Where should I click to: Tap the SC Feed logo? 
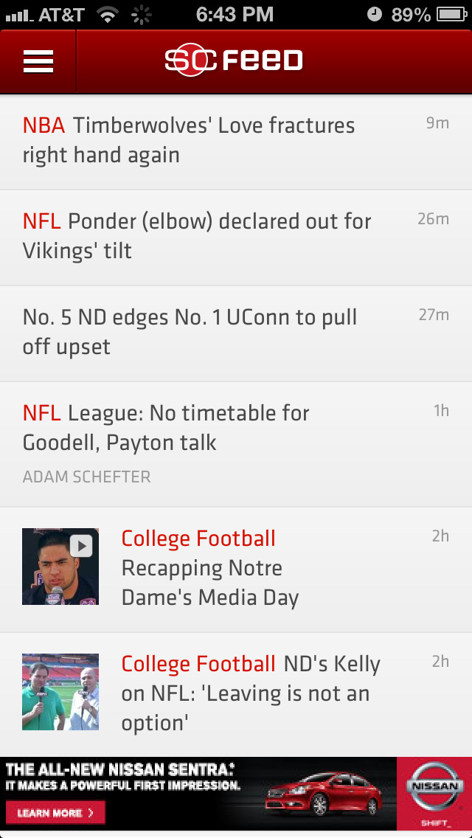click(234, 61)
